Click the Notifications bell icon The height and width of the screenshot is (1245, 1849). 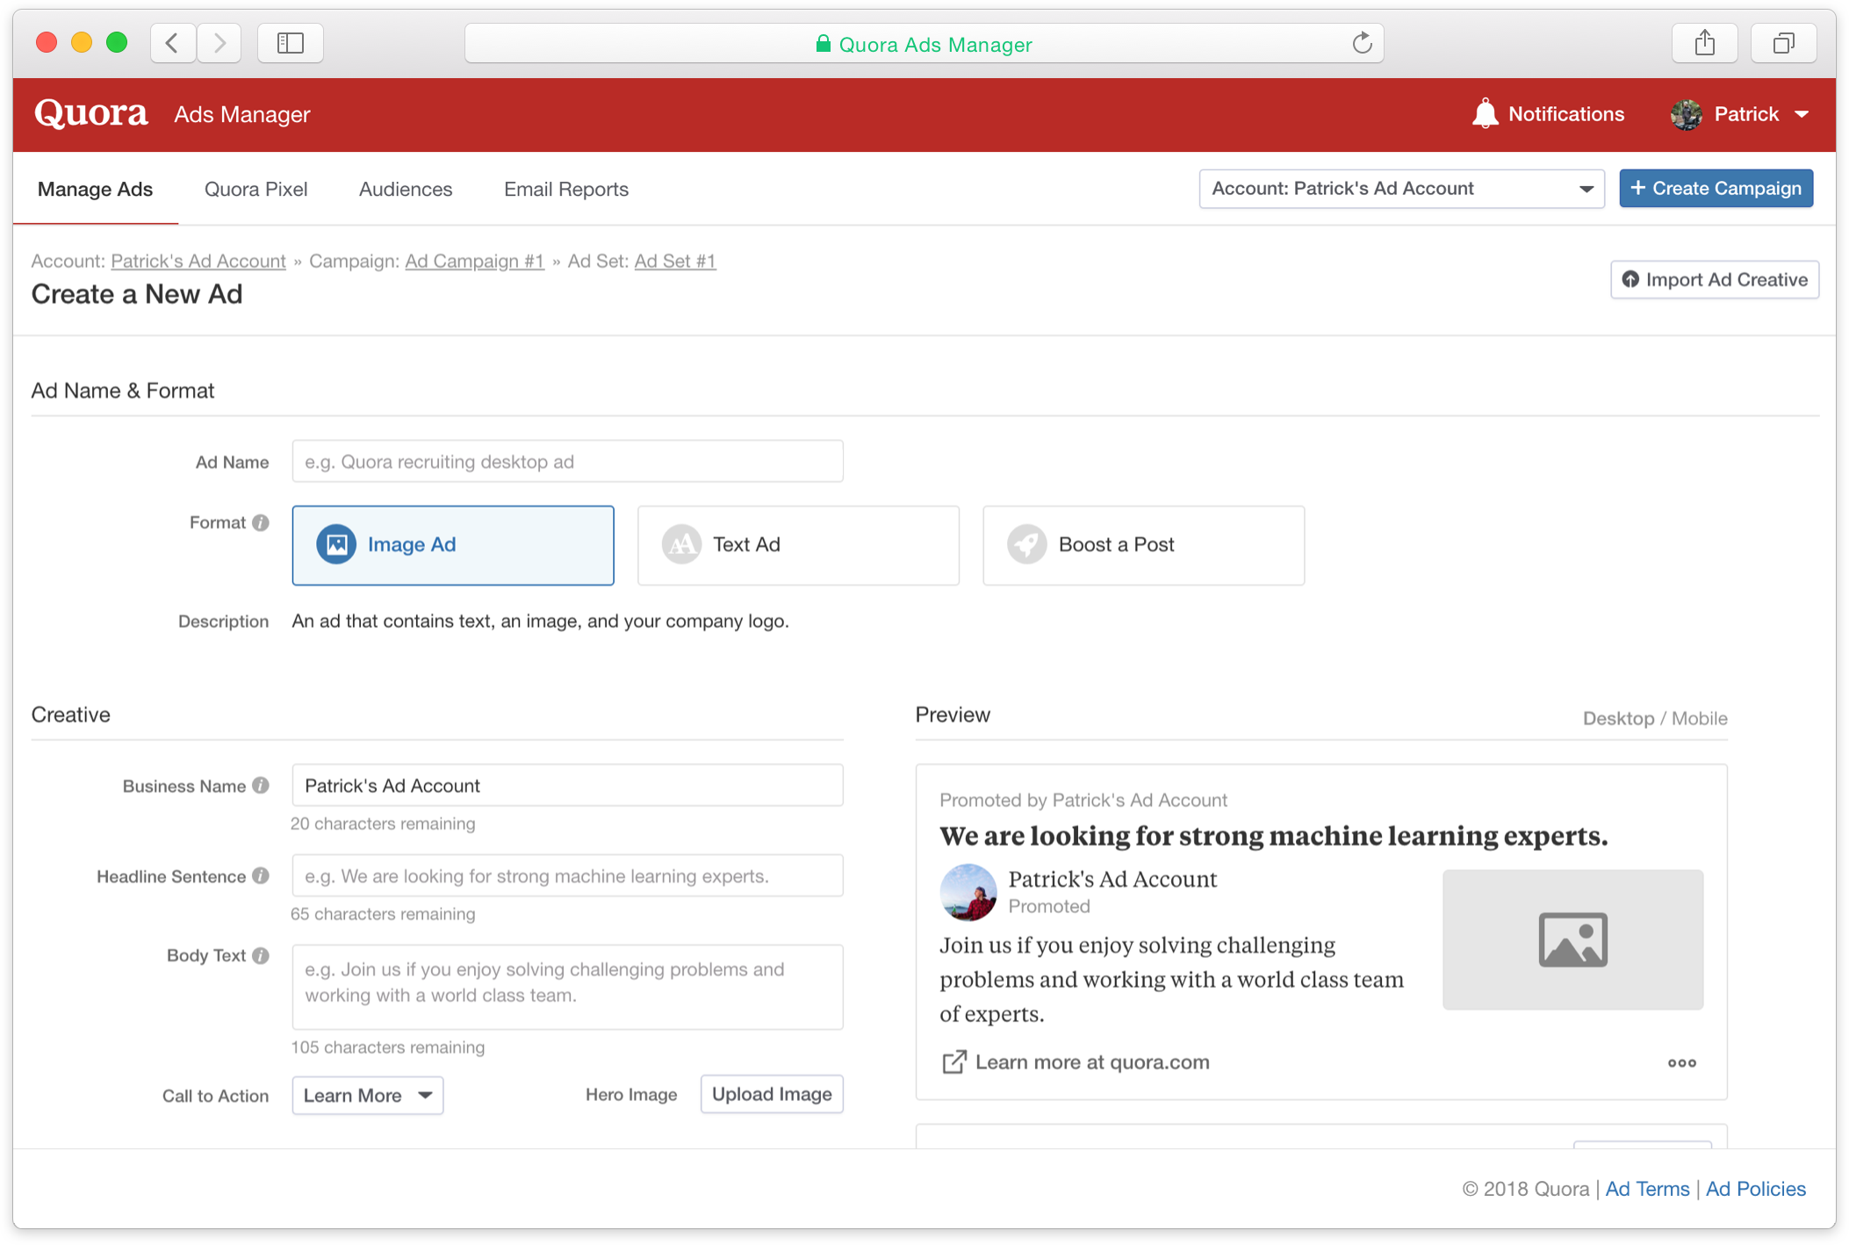click(x=1485, y=114)
